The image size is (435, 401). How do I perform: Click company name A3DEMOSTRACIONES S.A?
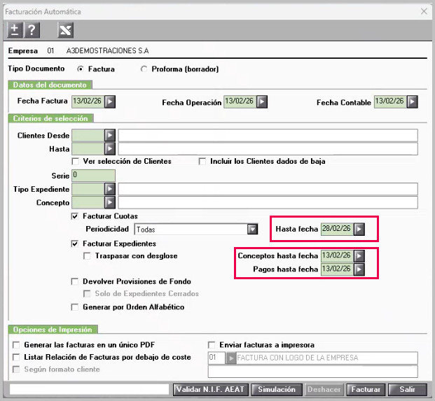coord(108,50)
